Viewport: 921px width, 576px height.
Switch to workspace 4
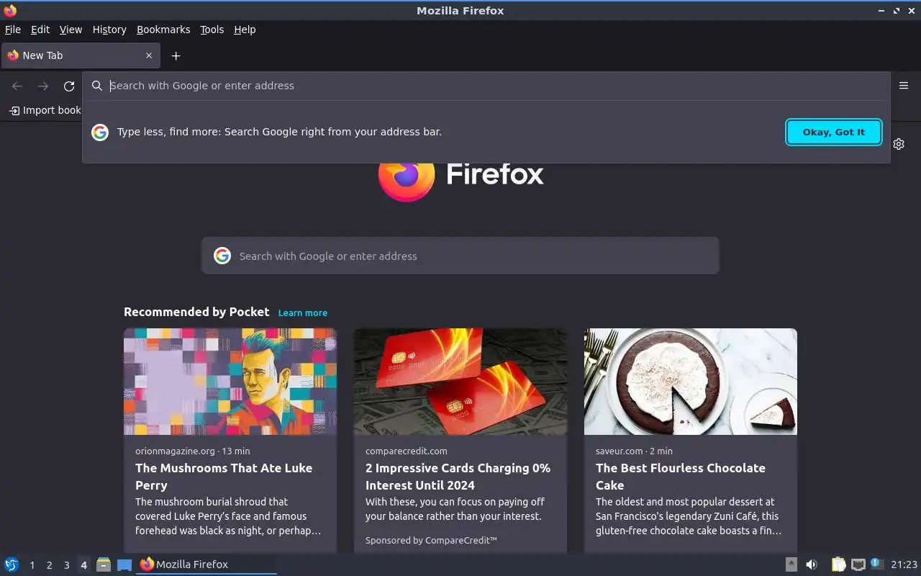(x=83, y=565)
